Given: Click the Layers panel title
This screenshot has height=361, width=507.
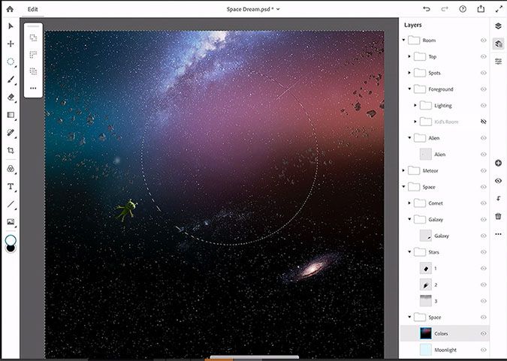Looking at the screenshot, I should pyautogui.click(x=413, y=25).
